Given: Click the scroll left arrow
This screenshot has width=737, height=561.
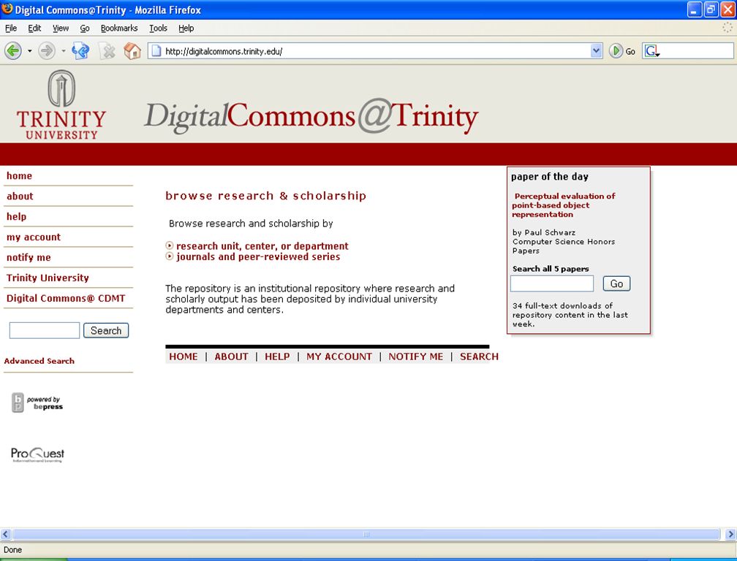Looking at the screenshot, I should [6, 534].
